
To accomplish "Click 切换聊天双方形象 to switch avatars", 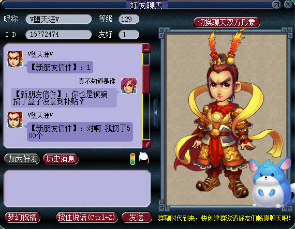I will [227, 23].
